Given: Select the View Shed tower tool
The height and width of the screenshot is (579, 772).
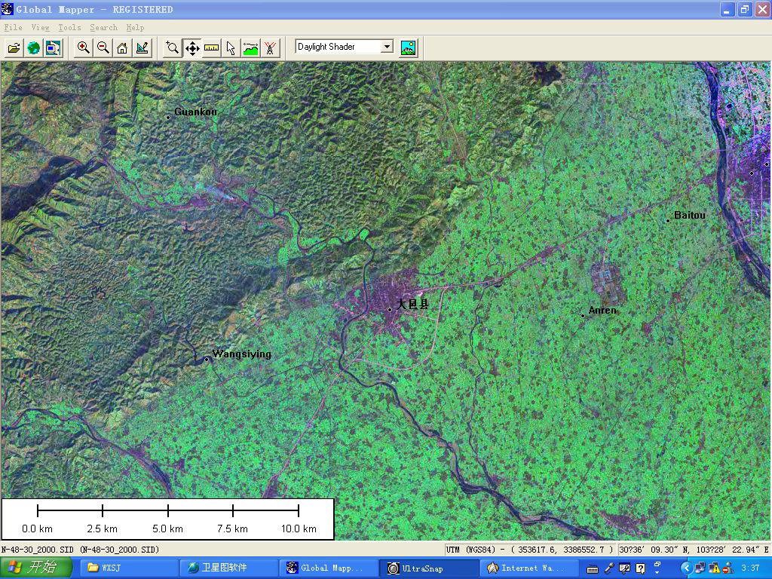Looking at the screenshot, I should tap(270, 47).
